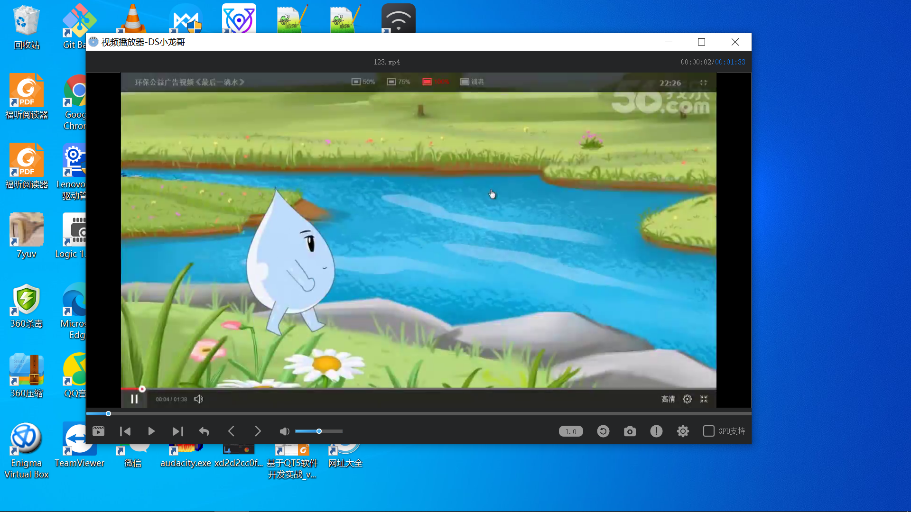Jump to the previous video
This screenshot has height=512, width=911.
[x=125, y=431]
